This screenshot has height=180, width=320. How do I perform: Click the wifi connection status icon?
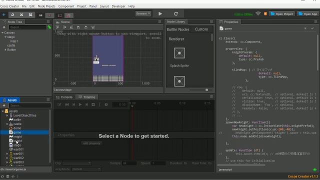(258, 13)
